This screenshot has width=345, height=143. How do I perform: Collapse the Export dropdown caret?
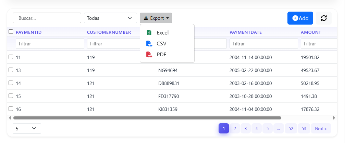(168, 18)
